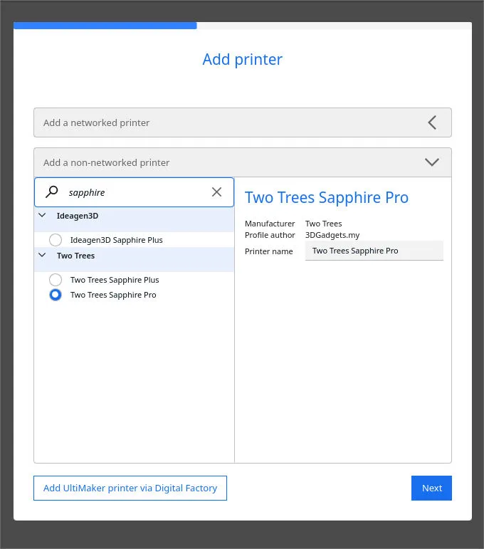The height and width of the screenshot is (549, 484).
Task: Click the 3DGadgets.my profile author text
Action: (x=332, y=235)
